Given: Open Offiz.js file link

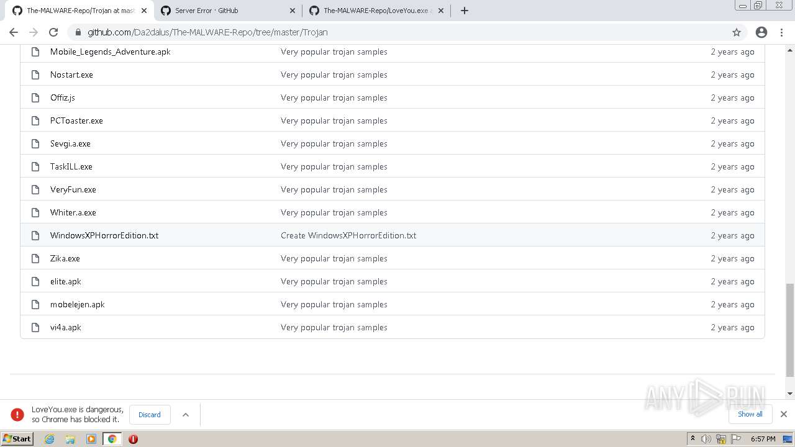Looking at the screenshot, I should [x=63, y=97].
